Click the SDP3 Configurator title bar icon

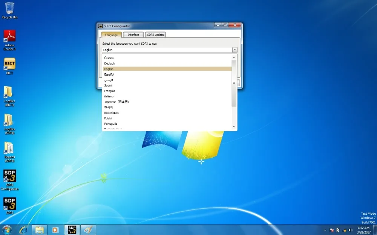(x=101, y=26)
